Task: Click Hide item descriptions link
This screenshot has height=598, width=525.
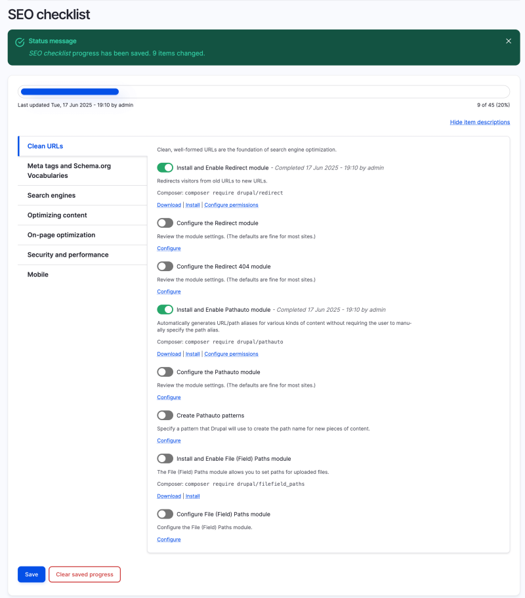Action: (480, 122)
